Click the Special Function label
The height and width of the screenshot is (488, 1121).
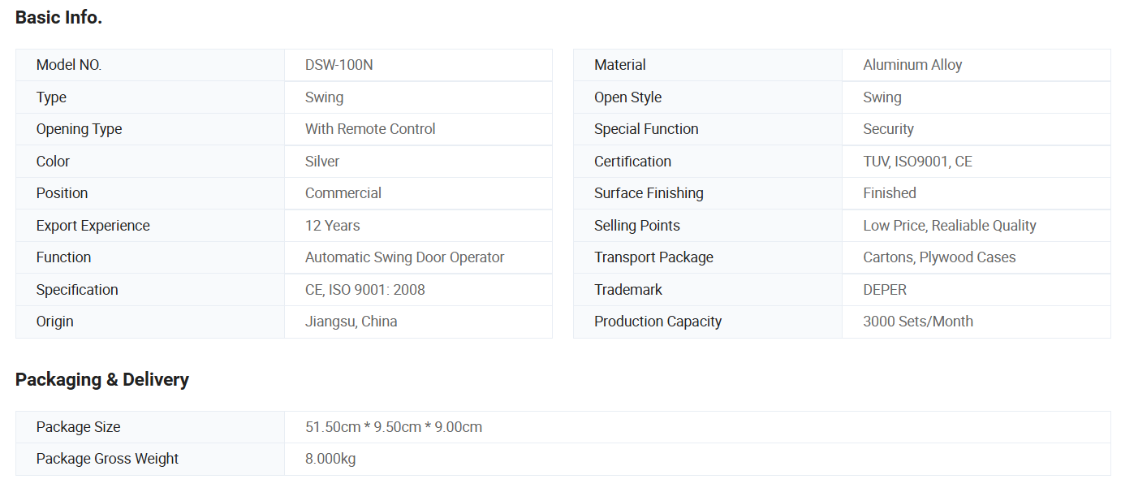point(646,129)
